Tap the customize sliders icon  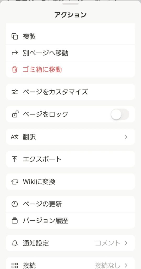coord(15,92)
